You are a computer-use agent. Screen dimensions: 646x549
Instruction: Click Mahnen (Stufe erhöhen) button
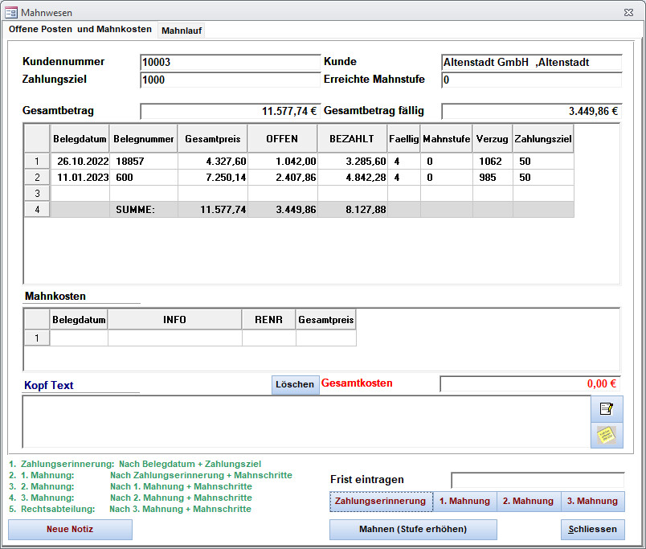point(413,529)
